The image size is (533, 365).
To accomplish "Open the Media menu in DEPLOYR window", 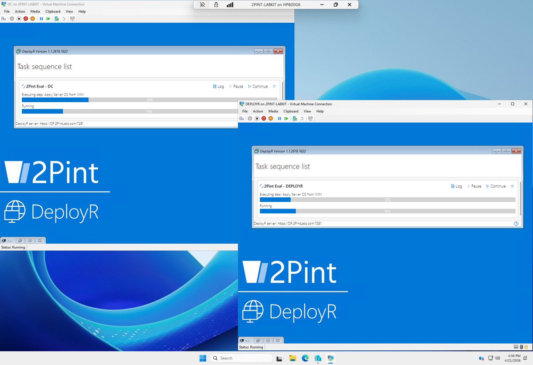I will (273, 112).
